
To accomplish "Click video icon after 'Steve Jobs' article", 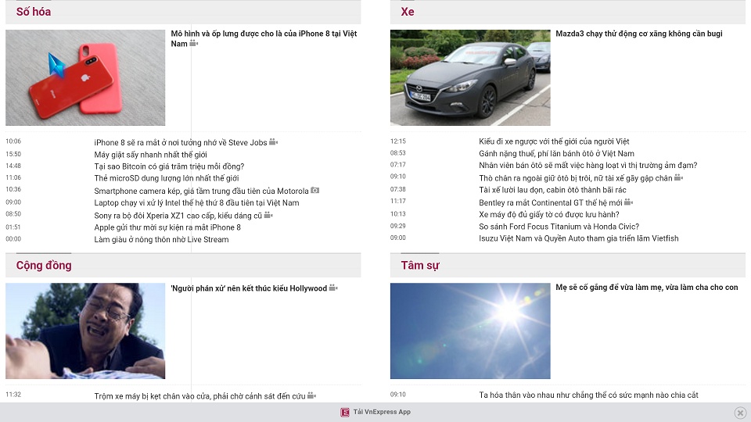I will point(274,142).
